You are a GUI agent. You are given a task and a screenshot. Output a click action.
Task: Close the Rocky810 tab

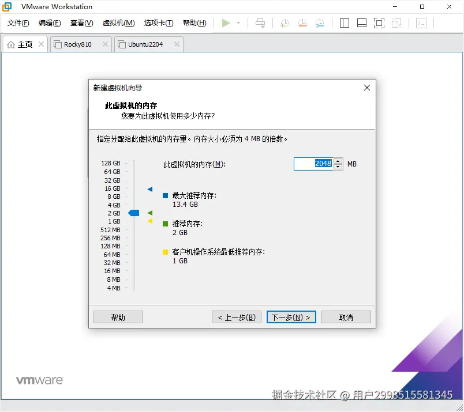click(x=105, y=44)
